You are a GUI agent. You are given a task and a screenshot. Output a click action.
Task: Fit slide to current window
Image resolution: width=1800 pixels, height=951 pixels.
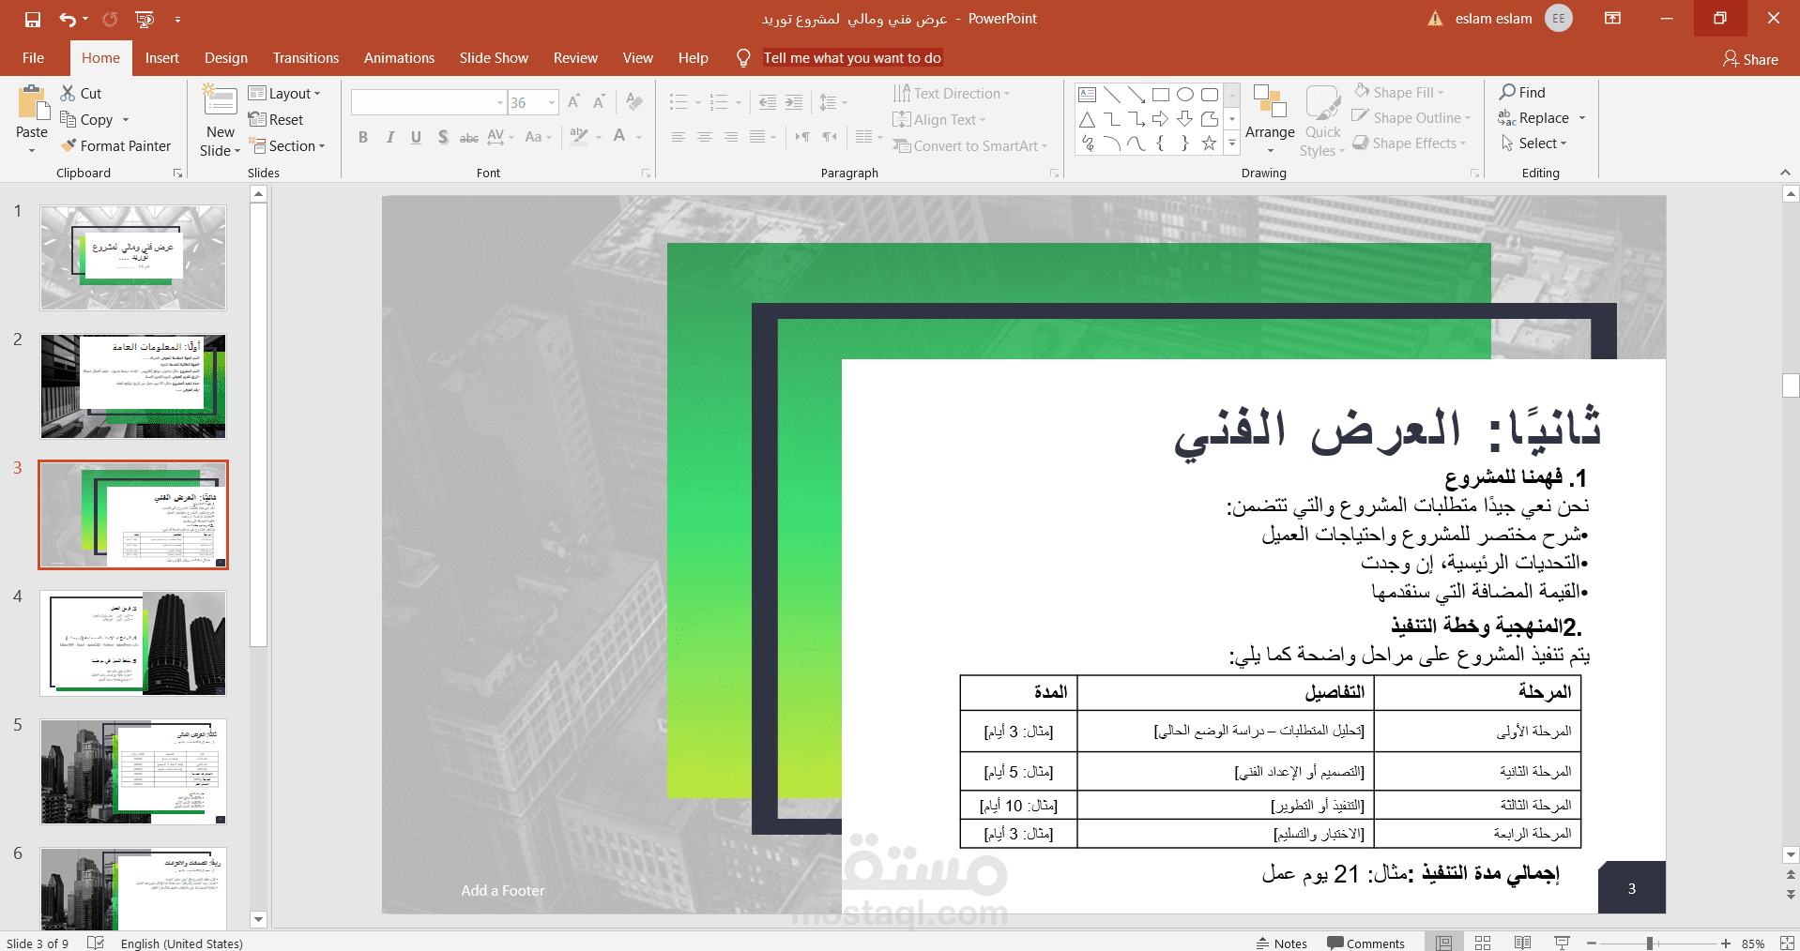click(1787, 943)
